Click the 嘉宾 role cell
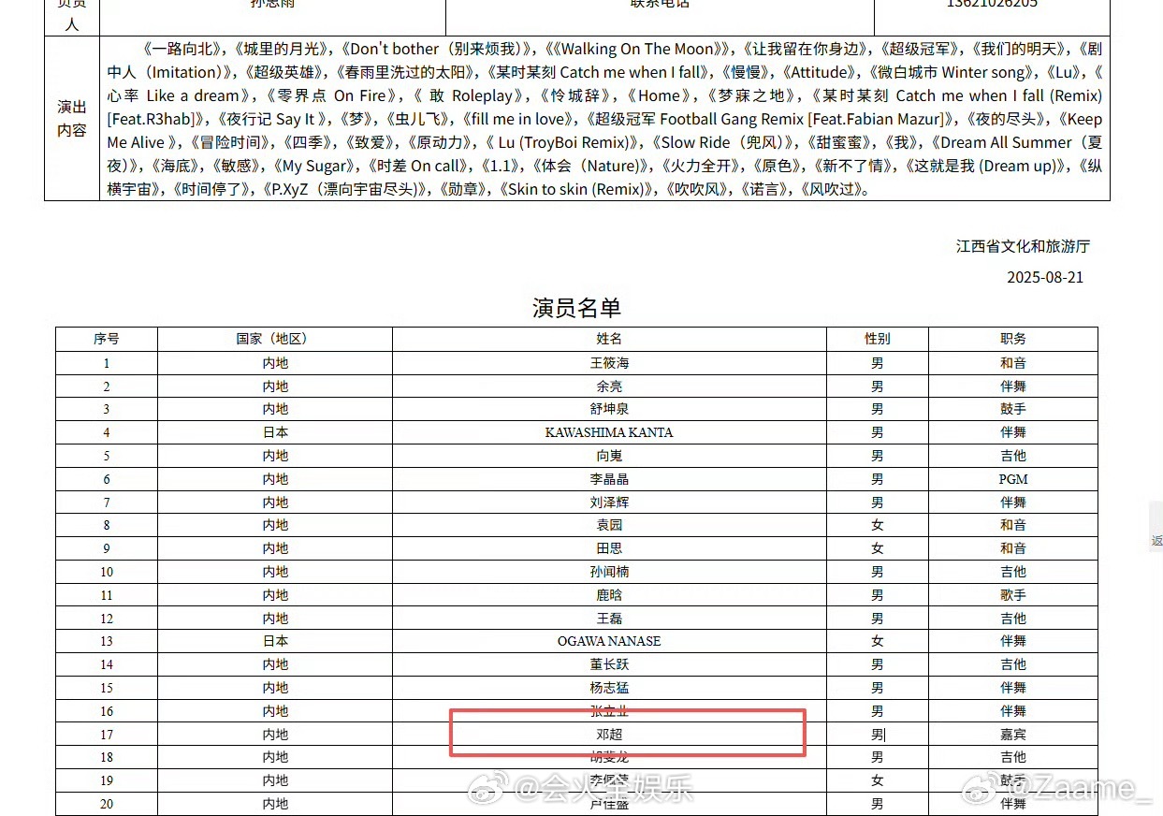 1013,735
